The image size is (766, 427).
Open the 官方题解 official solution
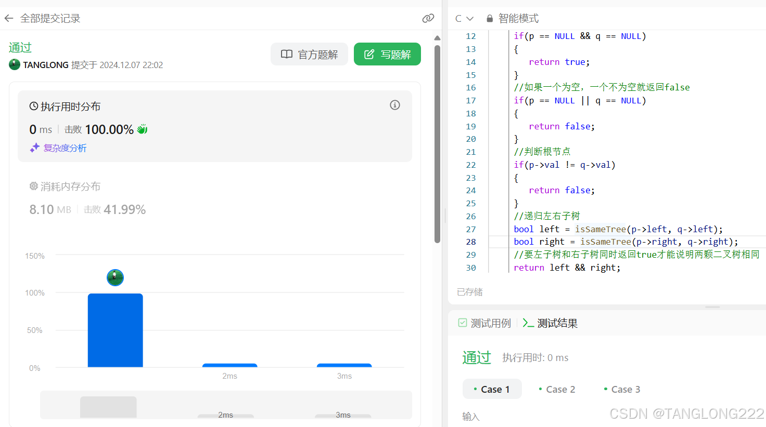(309, 54)
